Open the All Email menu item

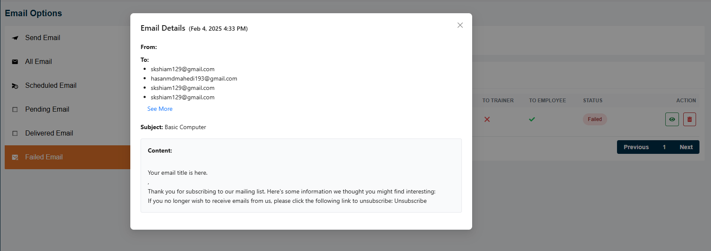(38, 62)
